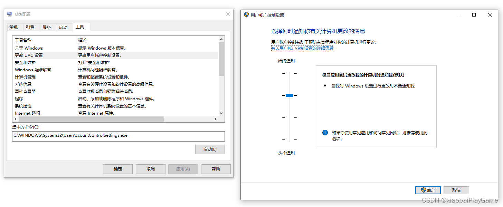Open the 服务 tab
Viewport: 503px width, 207px height.
pos(47,27)
